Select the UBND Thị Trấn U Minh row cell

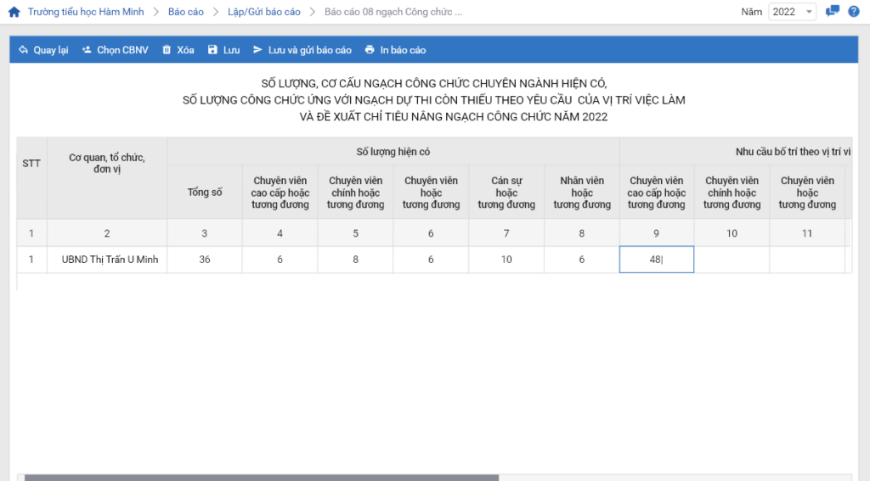tap(107, 260)
